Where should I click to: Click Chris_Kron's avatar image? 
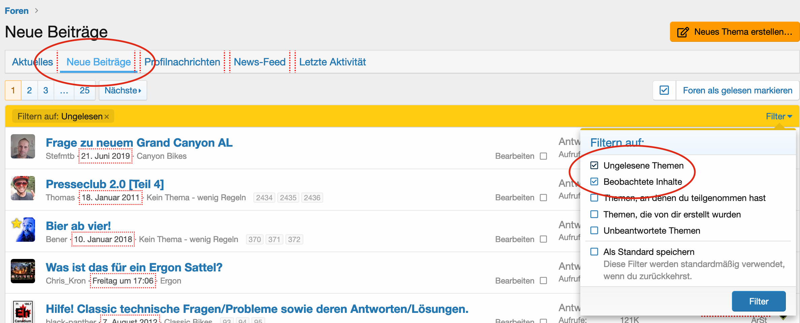23,271
